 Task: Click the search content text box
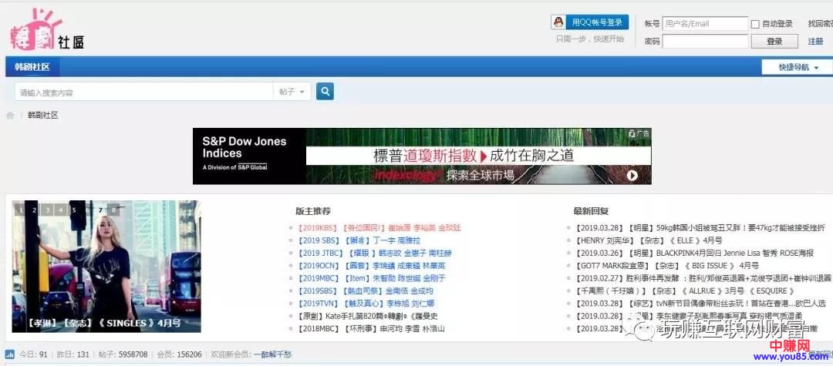pyautogui.click(x=143, y=92)
